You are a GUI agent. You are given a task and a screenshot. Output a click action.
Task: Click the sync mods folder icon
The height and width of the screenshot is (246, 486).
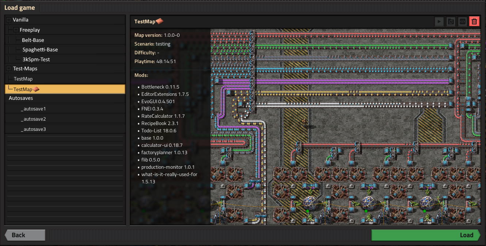coord(451,22)
